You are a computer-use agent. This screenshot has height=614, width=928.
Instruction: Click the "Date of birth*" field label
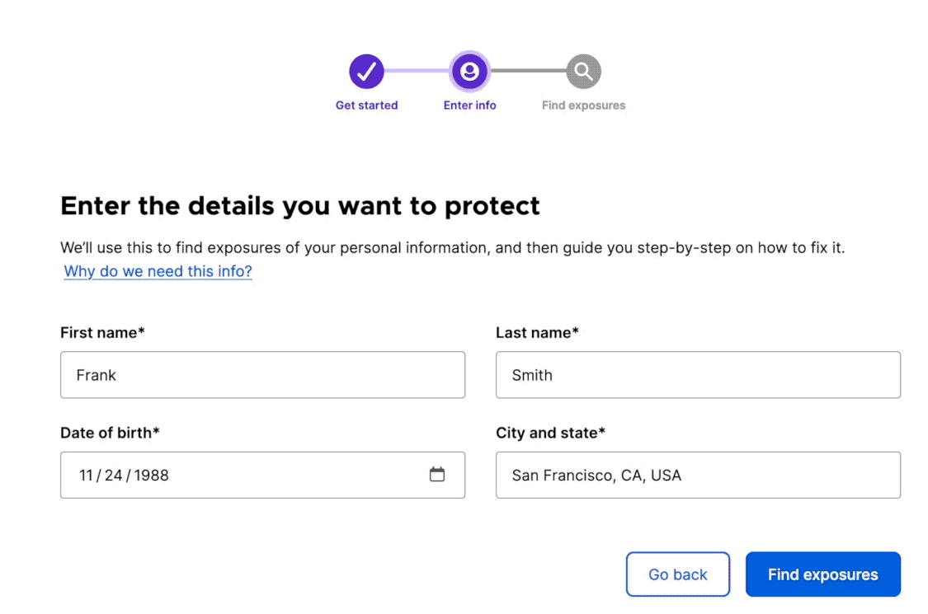click(x=110, y=433)
